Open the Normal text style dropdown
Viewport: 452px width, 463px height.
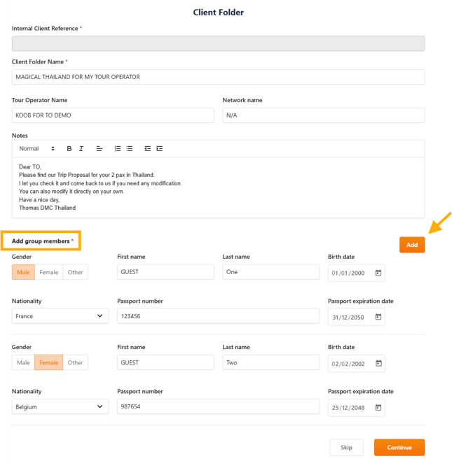(x=36, y=149)
